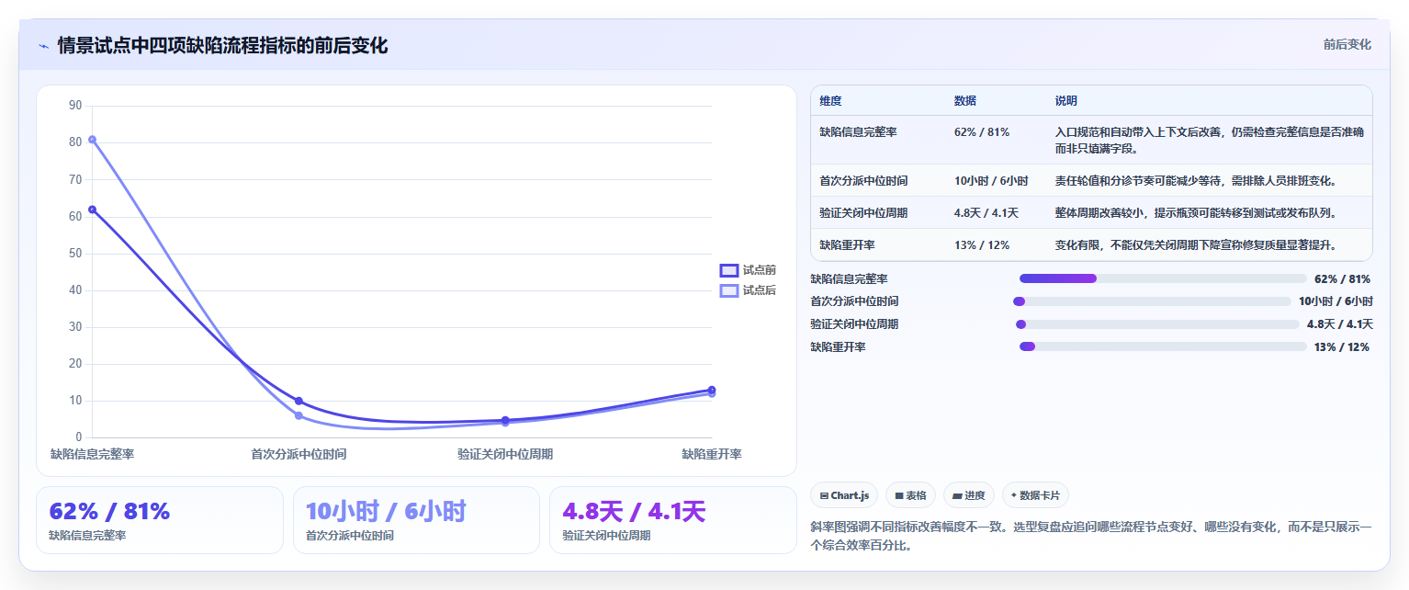Click the 缺陷信息完整率 progress bar
Screen dimensions: 1409x590
pos(1163,278)
